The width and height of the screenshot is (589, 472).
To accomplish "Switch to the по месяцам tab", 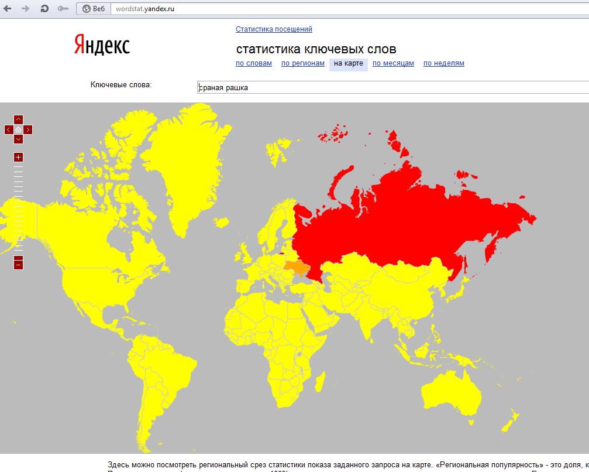I will pos(393,63).
